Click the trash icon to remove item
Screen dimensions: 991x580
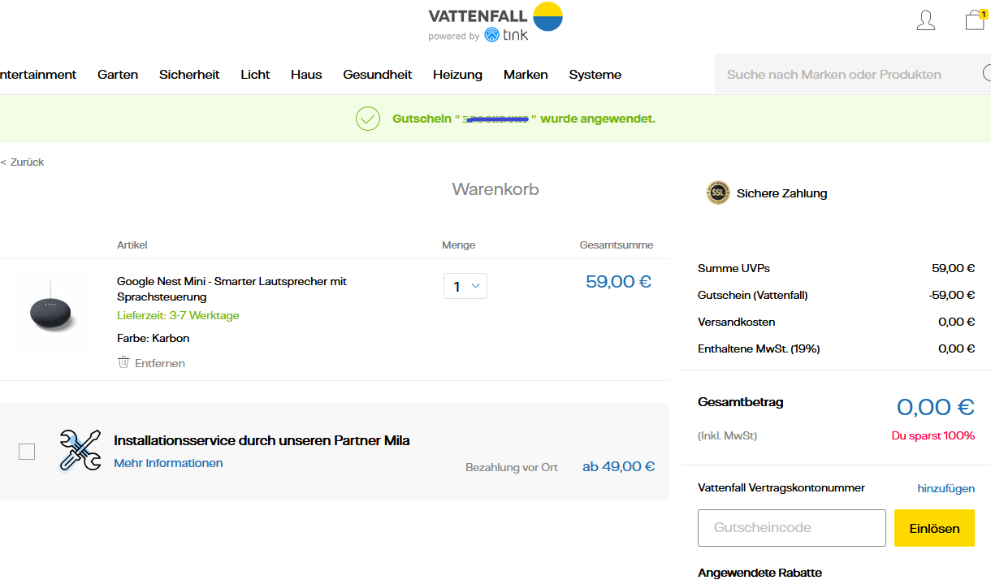coord(123,362)
